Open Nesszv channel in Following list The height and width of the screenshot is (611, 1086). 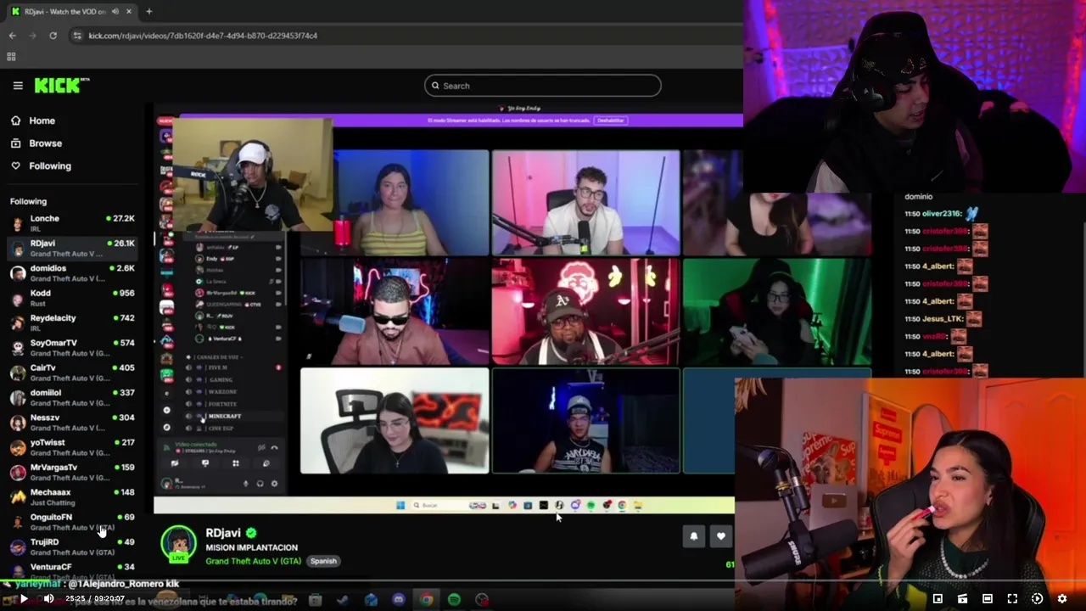point(72,423)
